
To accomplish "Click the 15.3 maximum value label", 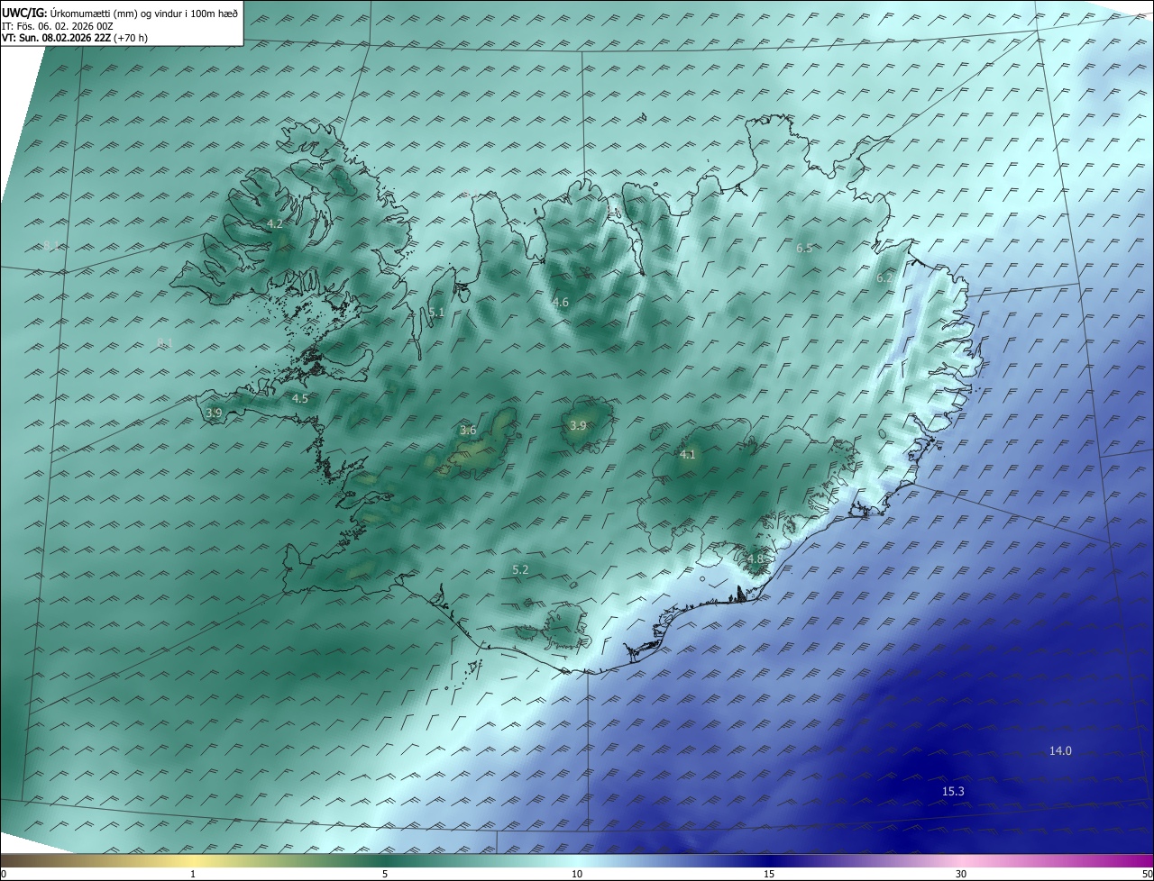I will [953, 792].
